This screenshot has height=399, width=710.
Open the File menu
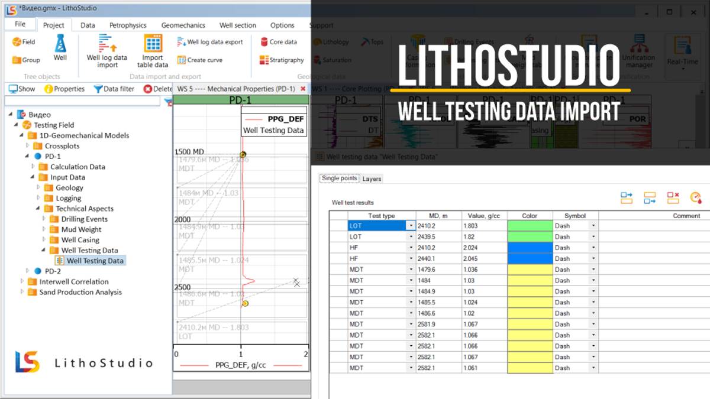pos(20,25)
